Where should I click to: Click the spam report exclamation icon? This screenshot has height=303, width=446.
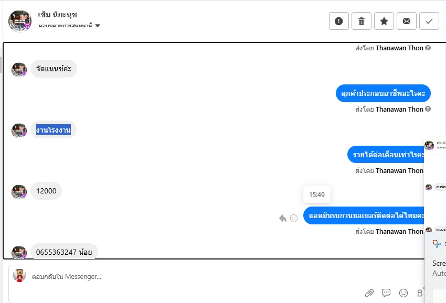[x=339, y=21]
